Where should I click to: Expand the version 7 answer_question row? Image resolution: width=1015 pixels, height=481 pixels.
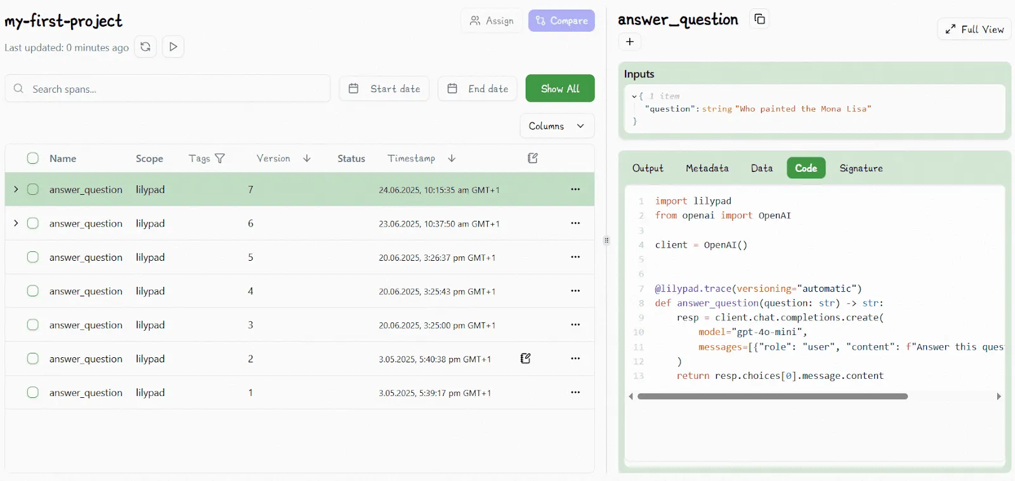[16, 189]
